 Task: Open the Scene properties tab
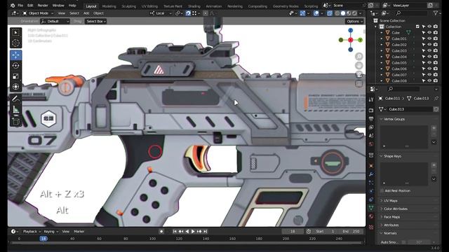click(x=371, y=136)
